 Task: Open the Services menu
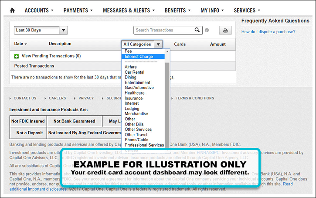[247, 10]
